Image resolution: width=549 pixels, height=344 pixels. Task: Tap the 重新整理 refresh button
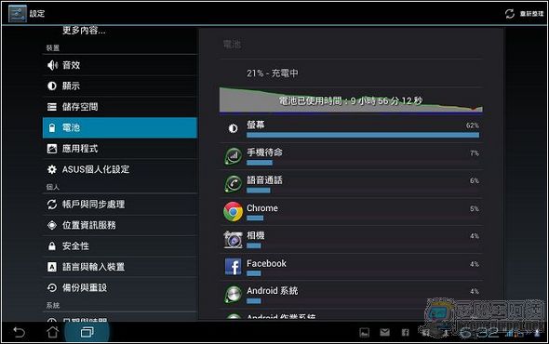(524, 14)
